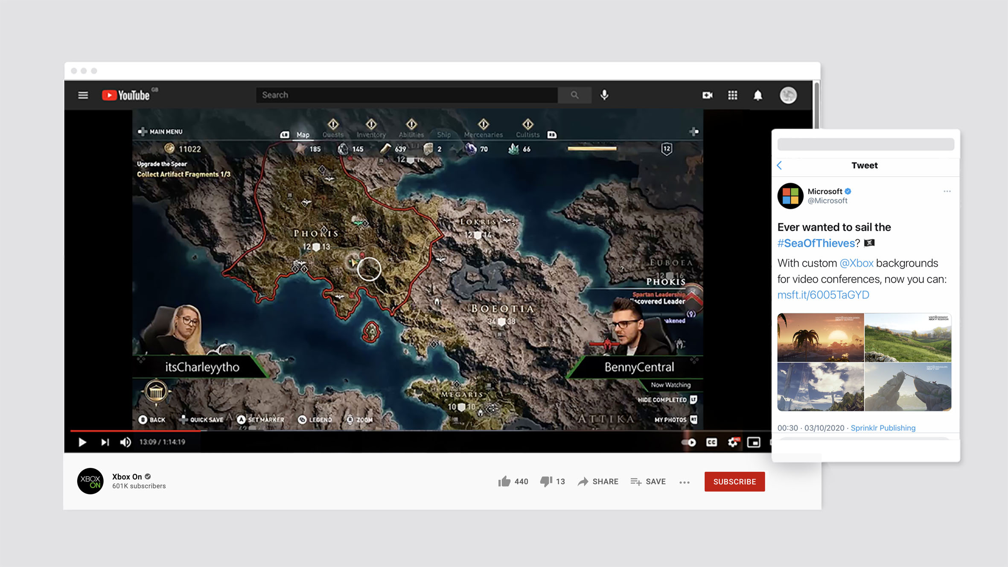Screen dimensions: 1008x567
Task: Click the voice search microphone icon
Action: [x=604, y=95]
